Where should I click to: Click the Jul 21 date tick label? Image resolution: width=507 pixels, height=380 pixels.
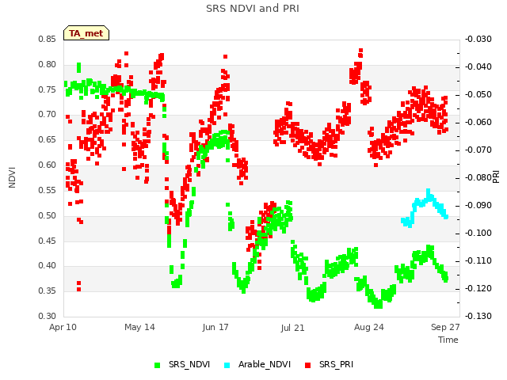point(292,328)
